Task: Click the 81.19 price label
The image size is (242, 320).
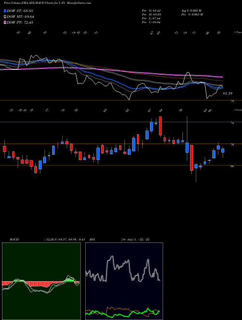Action: pos(227,94)
